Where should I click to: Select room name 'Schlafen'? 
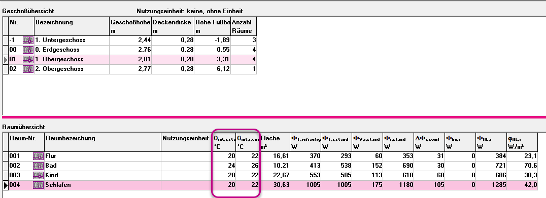(58, 185)
